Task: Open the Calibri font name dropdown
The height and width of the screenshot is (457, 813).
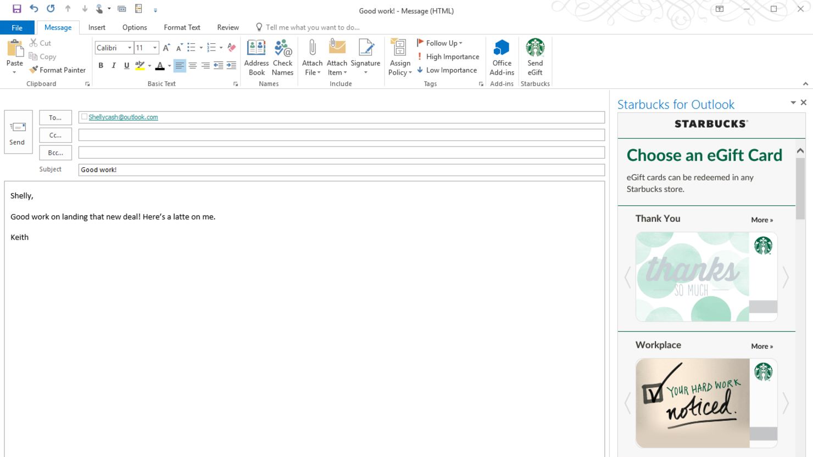Action: [130, 48]
